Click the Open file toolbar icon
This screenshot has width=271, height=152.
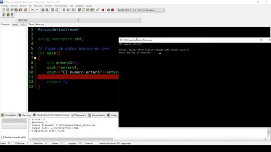coord(8,10)
